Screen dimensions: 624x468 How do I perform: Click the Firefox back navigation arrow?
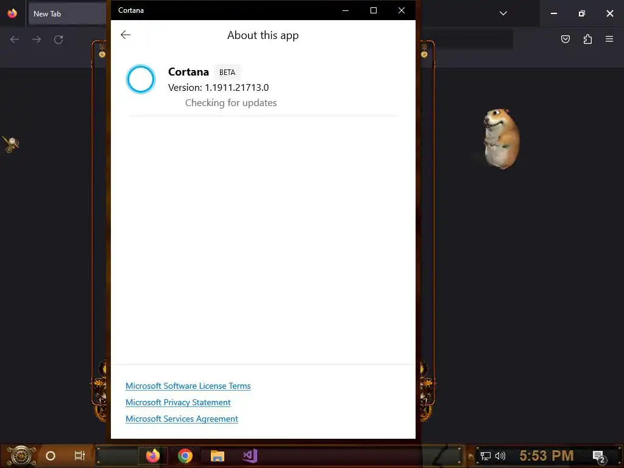[15, 40]
